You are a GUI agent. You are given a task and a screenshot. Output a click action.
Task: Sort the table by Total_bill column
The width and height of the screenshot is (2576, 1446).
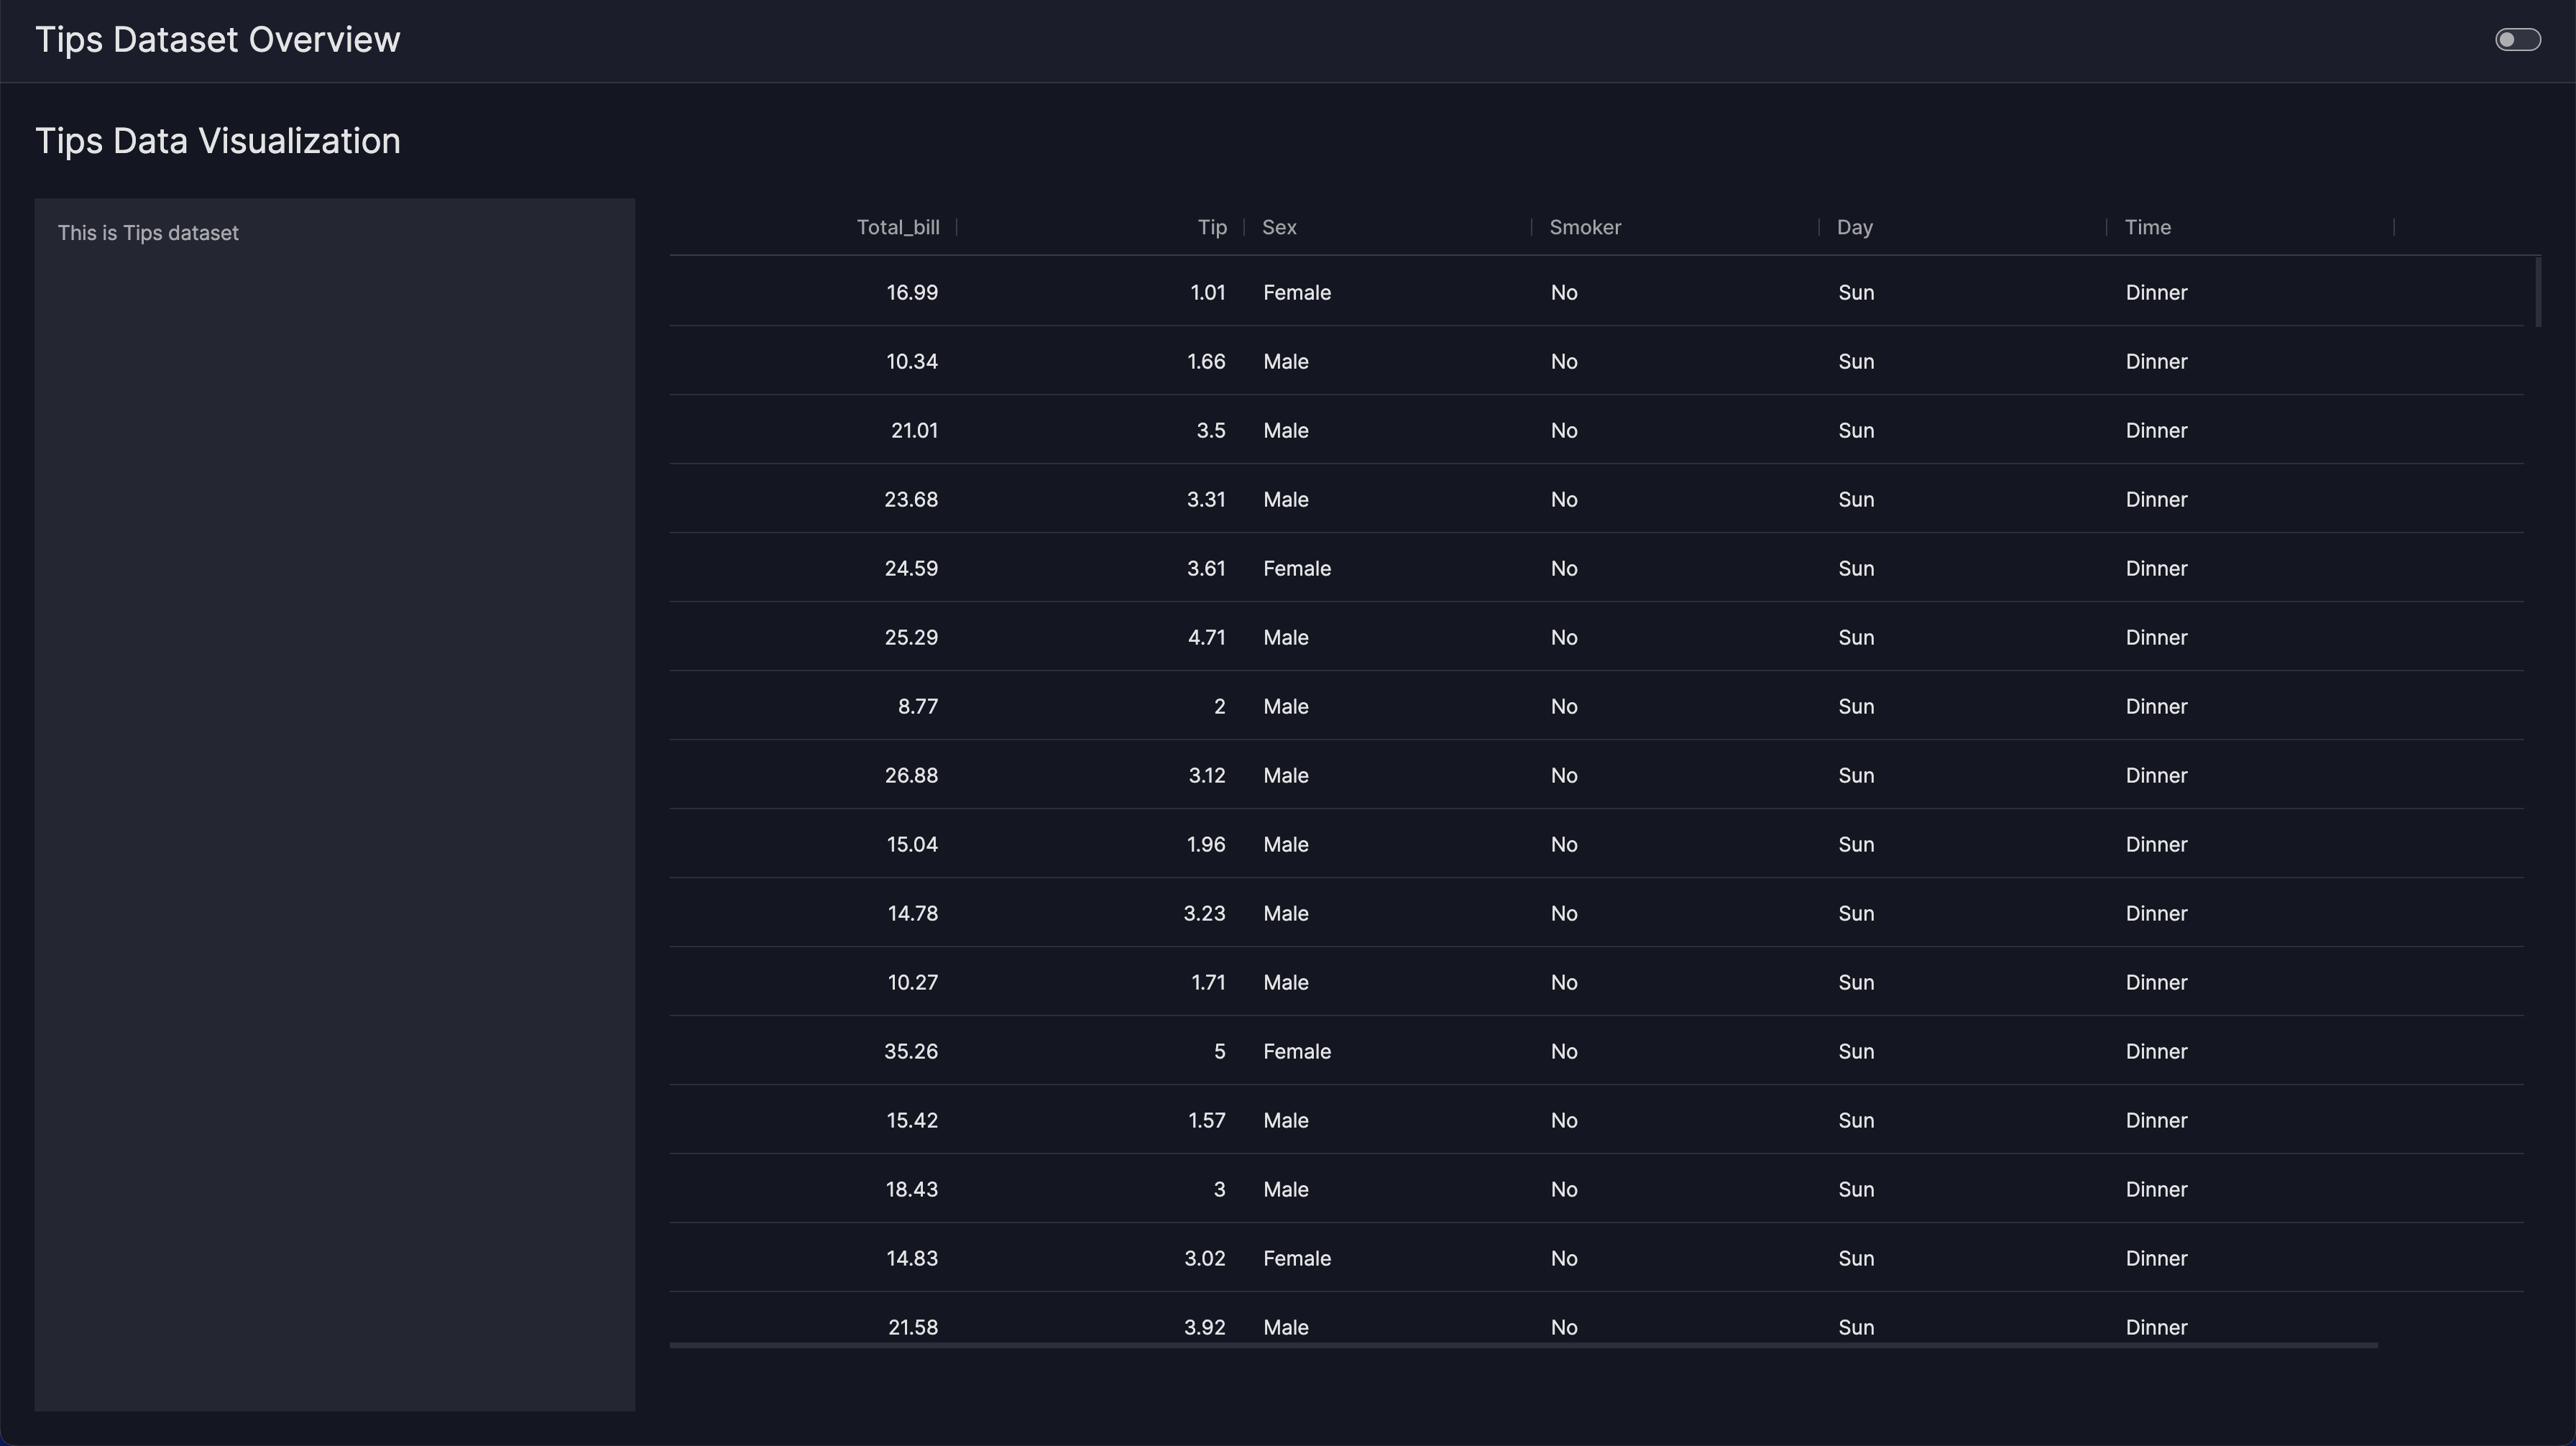(897, 227)
